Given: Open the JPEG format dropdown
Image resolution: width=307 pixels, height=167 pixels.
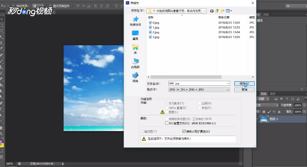Looking at the screenshot, I should [199, 89].
